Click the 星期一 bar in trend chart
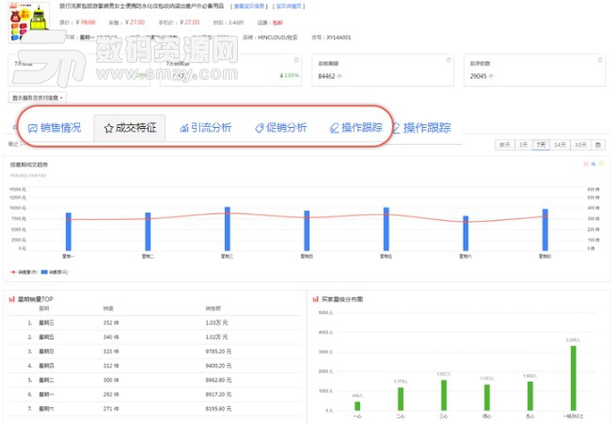Image resolution: width=615 pixels, height=424 pixels. 69,231
